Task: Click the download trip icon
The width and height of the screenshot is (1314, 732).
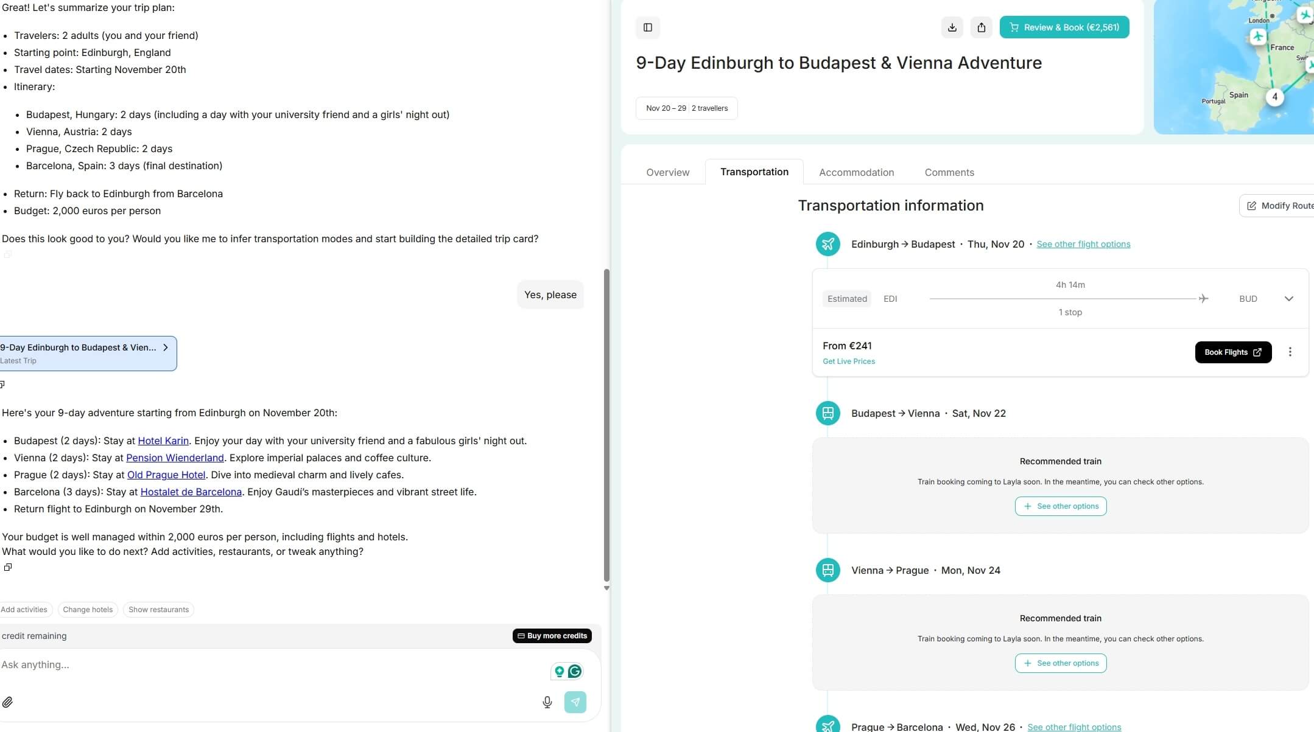Action: pyautogui.click(x=952, y=27)
